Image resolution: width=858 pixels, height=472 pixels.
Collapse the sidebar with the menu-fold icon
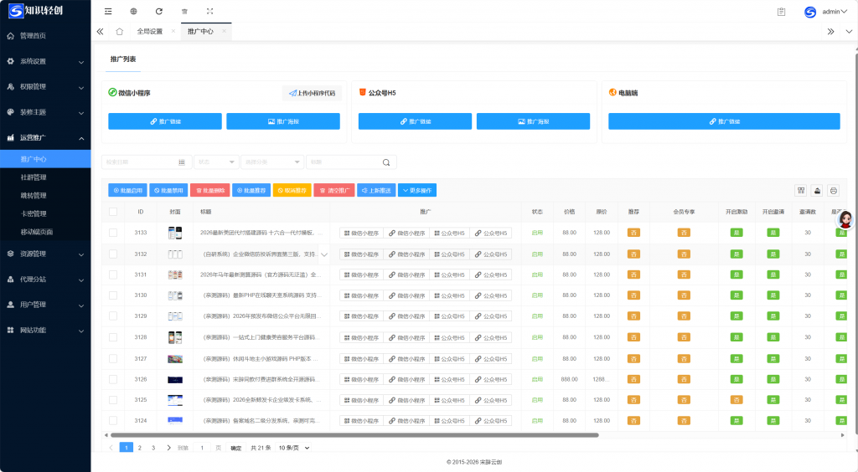tap(108, 12)
